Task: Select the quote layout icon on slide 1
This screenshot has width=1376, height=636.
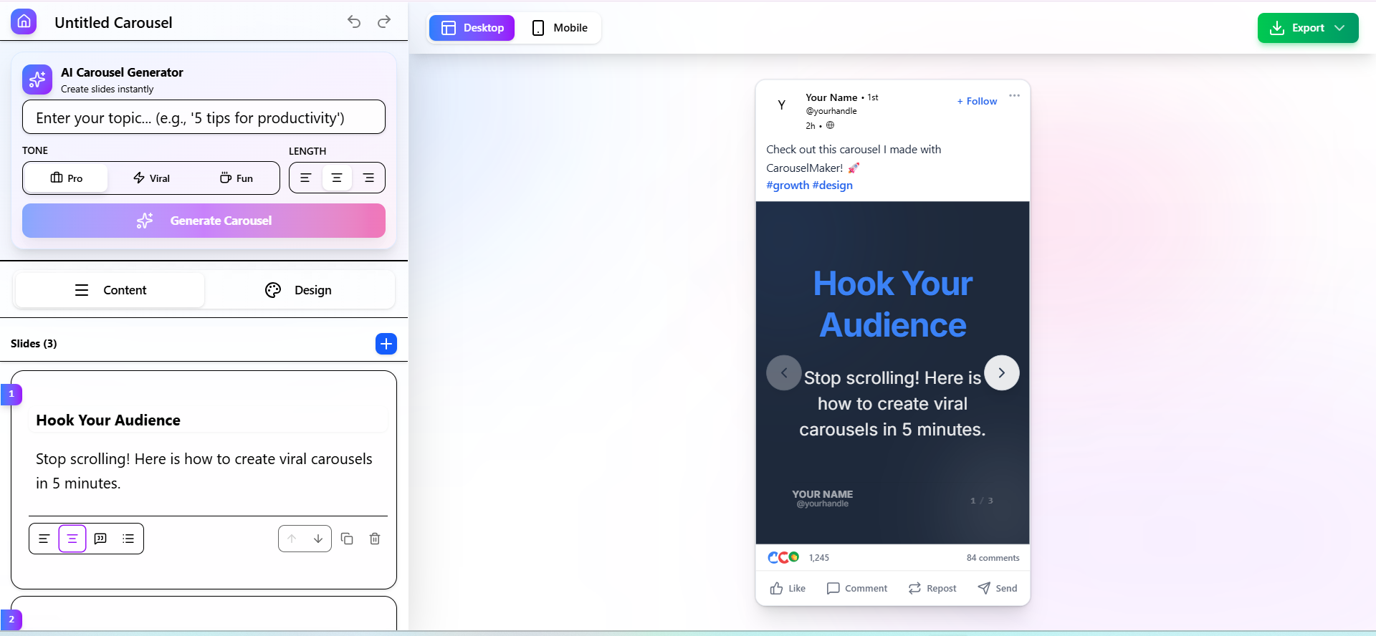Action: pos(100,539)
